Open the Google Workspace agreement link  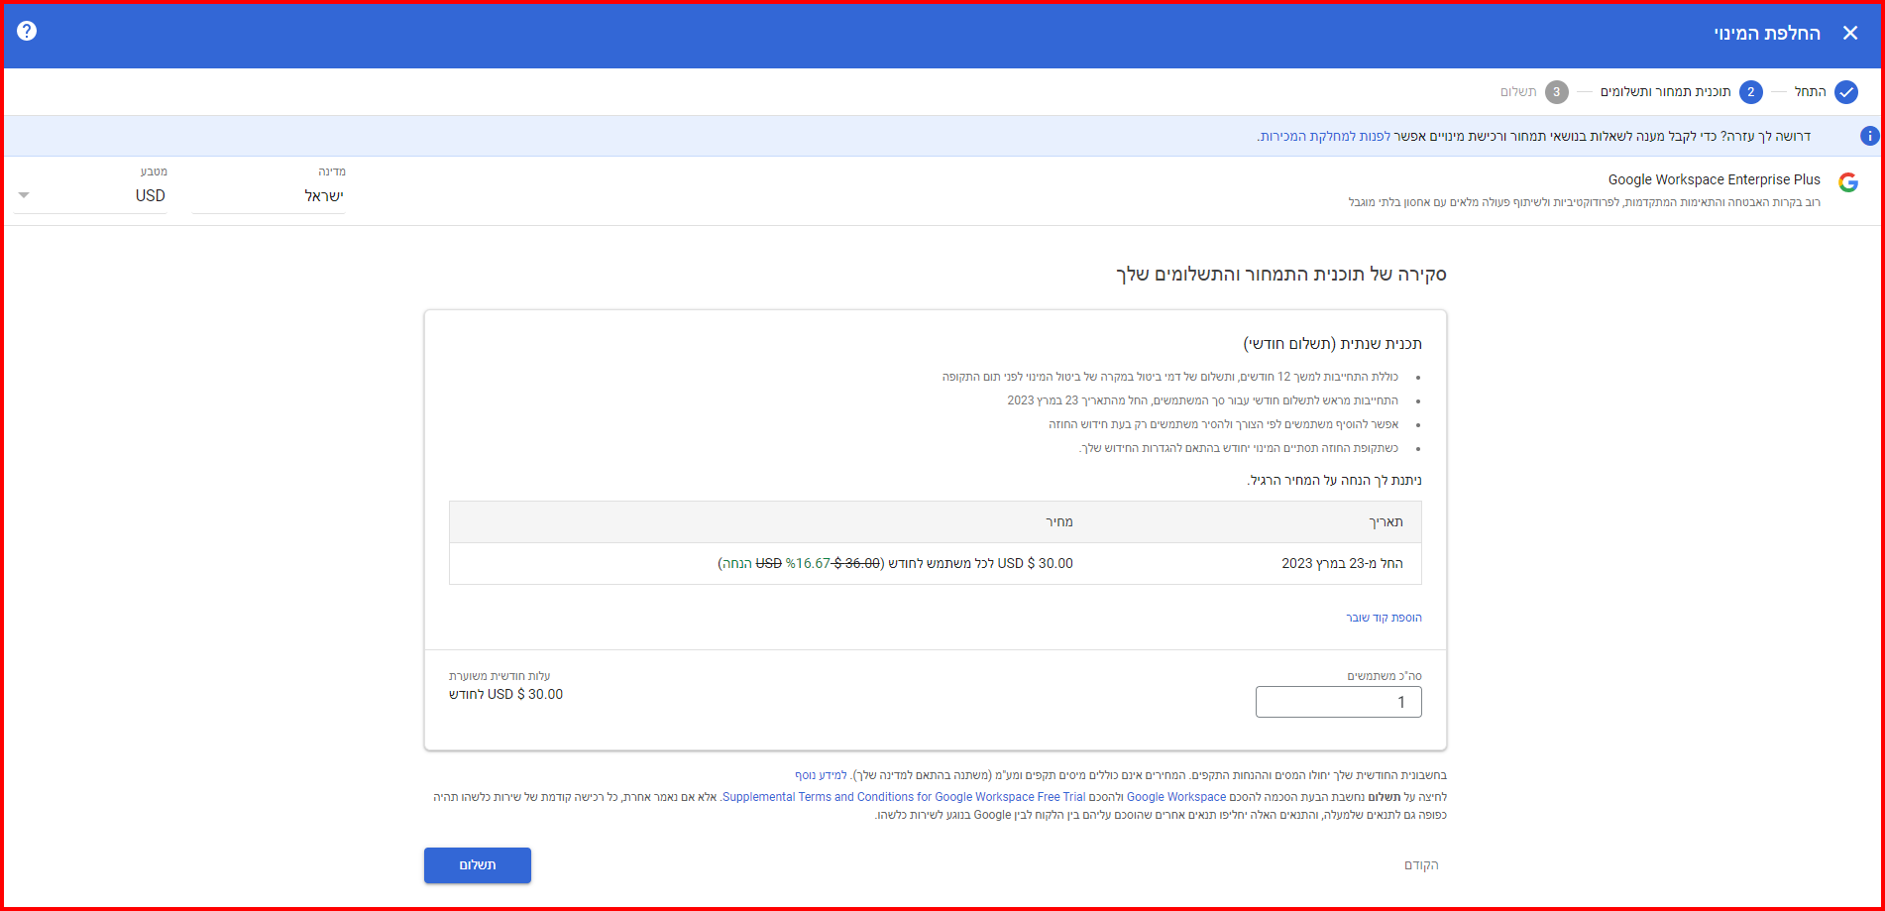pos(1176,797)
